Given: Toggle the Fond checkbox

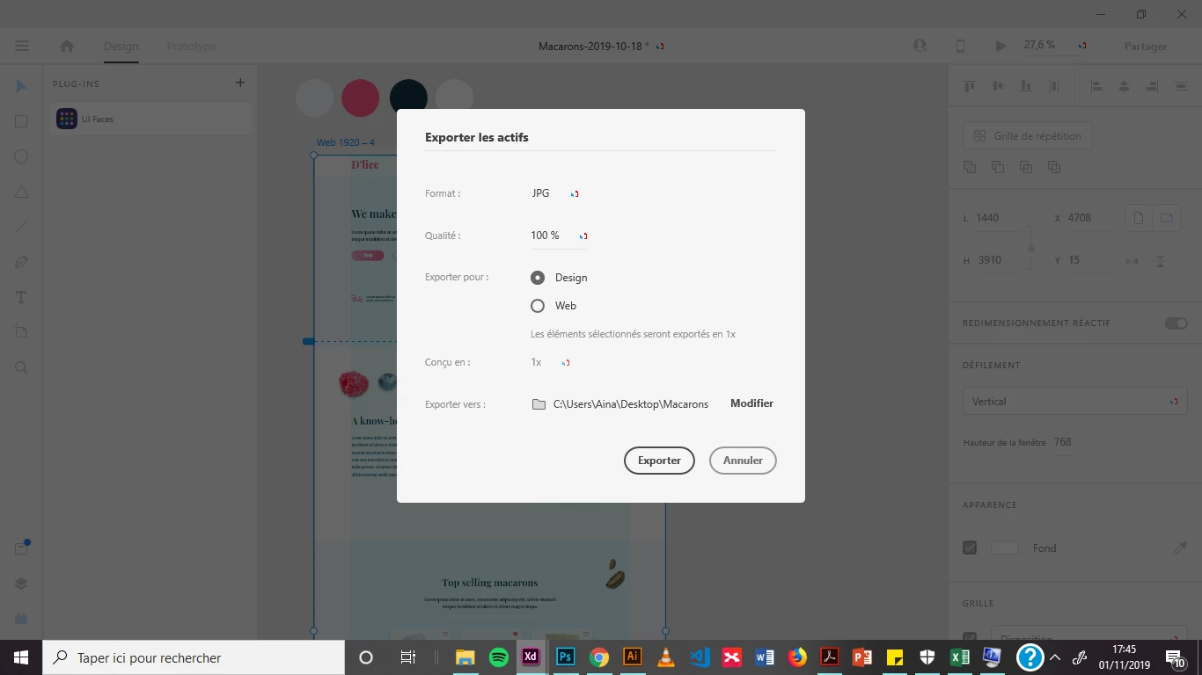Looking at the screenshot, I should coord(970,548).
